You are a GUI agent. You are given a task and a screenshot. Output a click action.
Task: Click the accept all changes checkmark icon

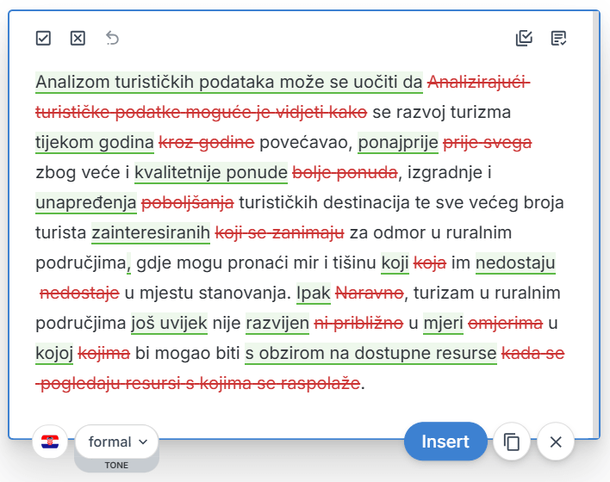(x=43, y=38)
